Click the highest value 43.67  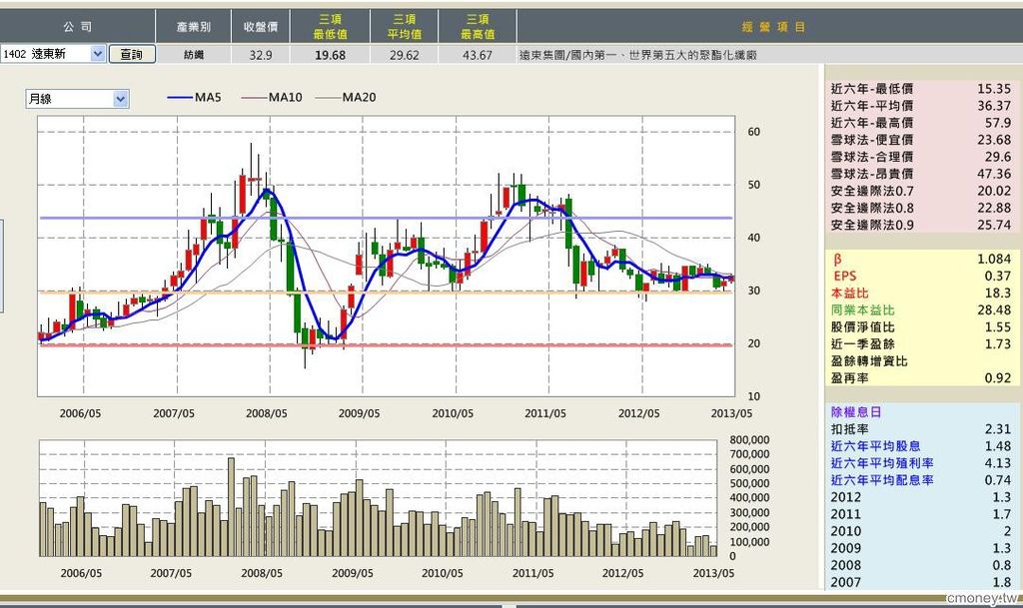coord(478,55)
